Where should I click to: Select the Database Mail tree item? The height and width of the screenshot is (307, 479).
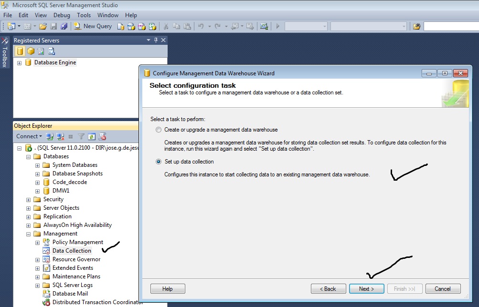point(70,294)
